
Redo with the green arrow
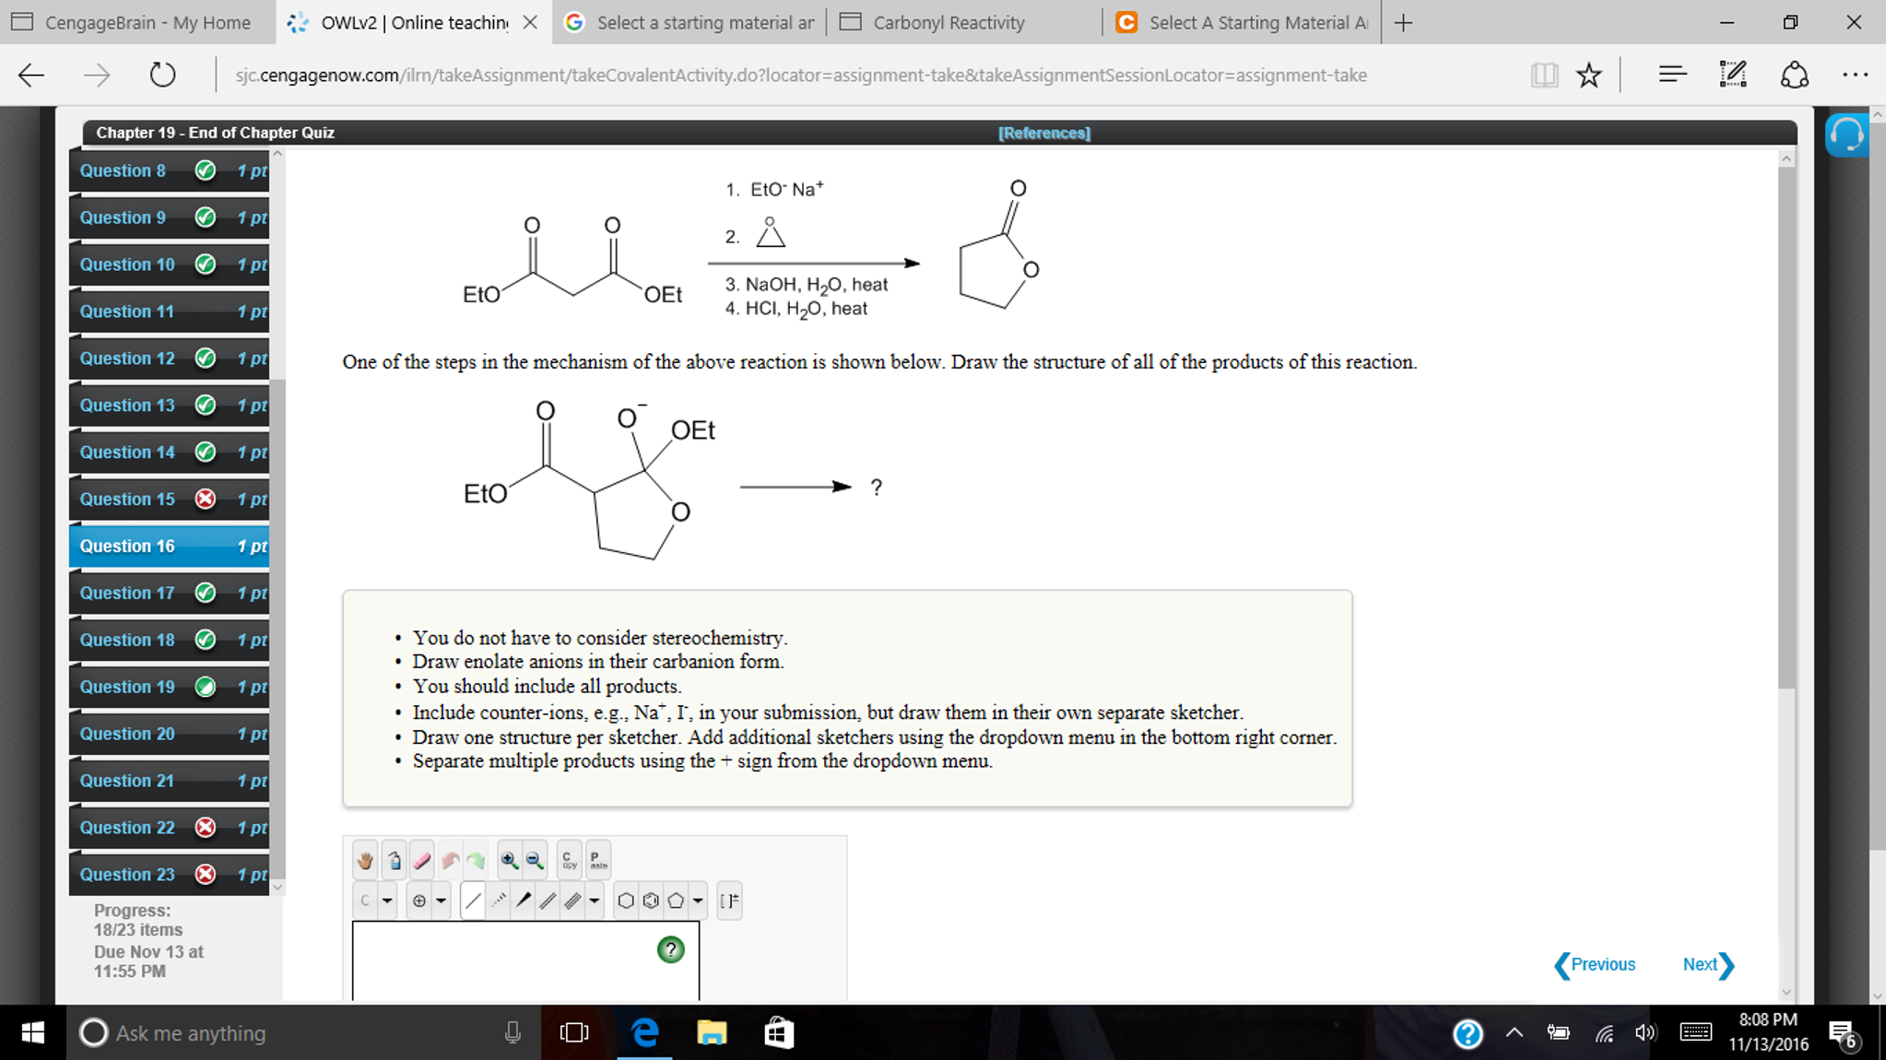(x=476, y=860)
